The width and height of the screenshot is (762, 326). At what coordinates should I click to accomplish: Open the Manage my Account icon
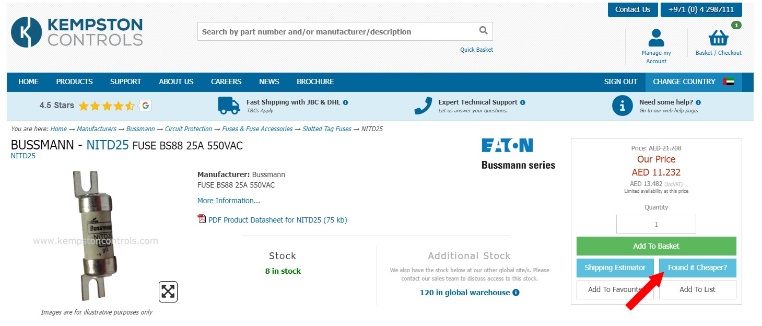[x=656, y=38]
